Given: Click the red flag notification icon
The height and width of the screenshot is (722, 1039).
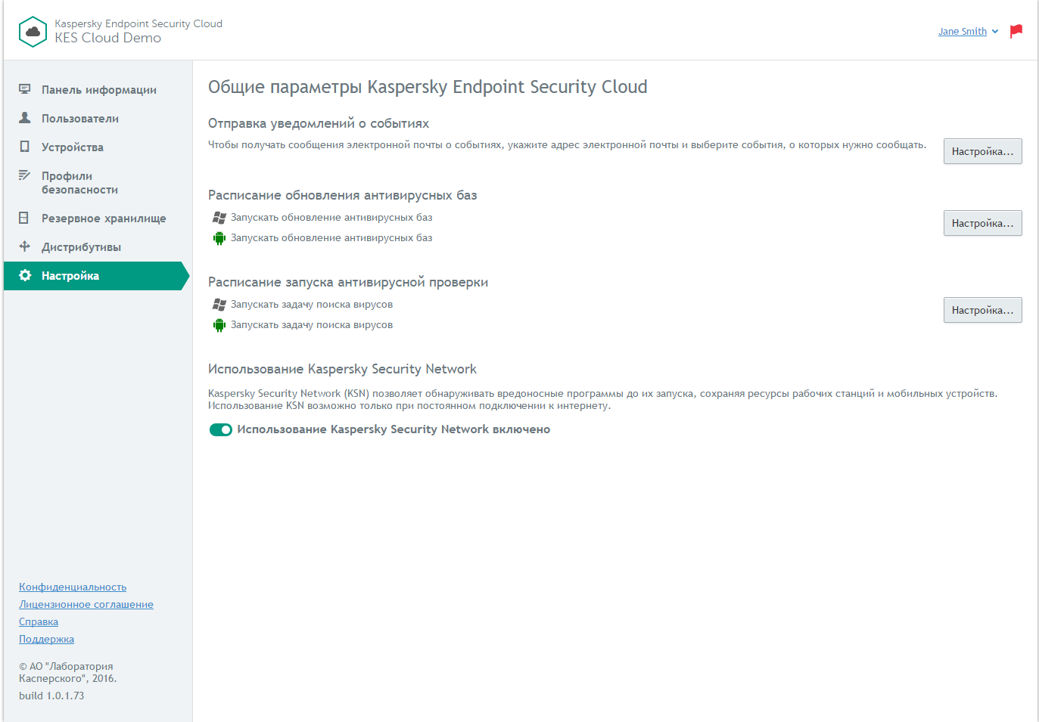Looking at the screenshot, I should pos(1016,31).
